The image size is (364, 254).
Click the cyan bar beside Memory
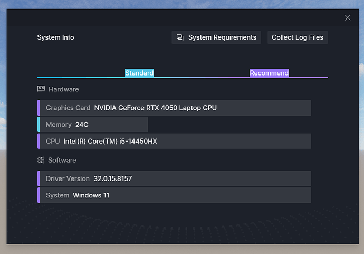click(x=39, y=125)
